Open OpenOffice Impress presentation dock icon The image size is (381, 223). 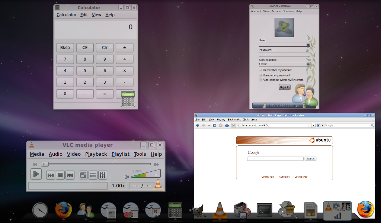pyautogui.click(x=153, y=210)
